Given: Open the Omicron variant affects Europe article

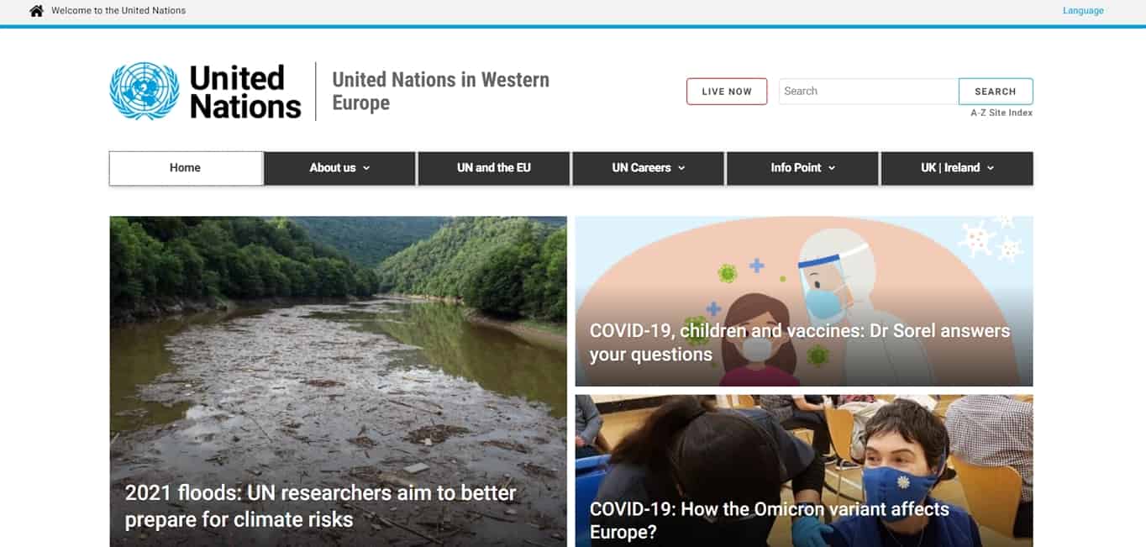Looking at the screenshot, I should tap(804, 471).
